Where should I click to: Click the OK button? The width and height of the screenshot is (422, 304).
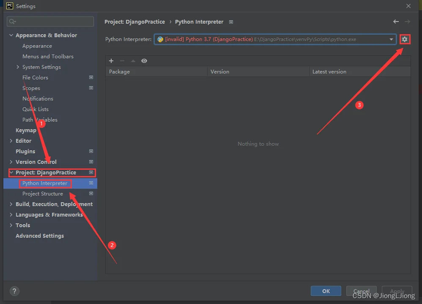[x=326, y=291]
